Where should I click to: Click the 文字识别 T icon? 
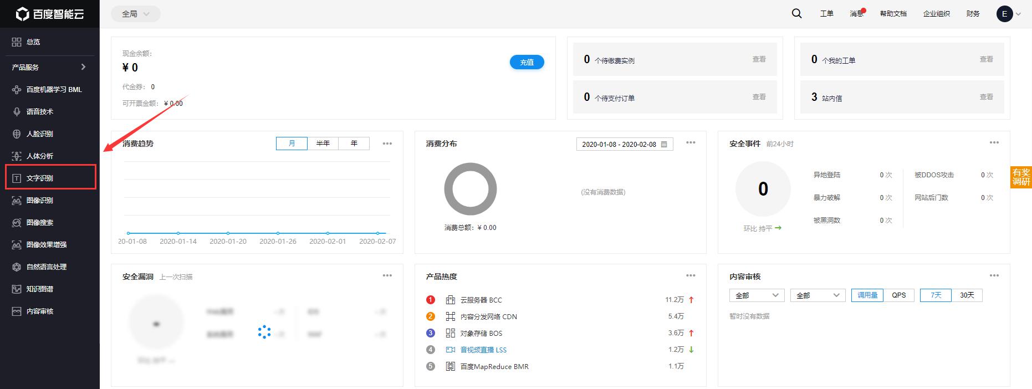17,178
